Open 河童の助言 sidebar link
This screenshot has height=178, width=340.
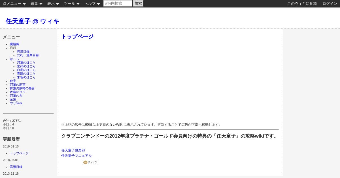click(x=18, y=85)
